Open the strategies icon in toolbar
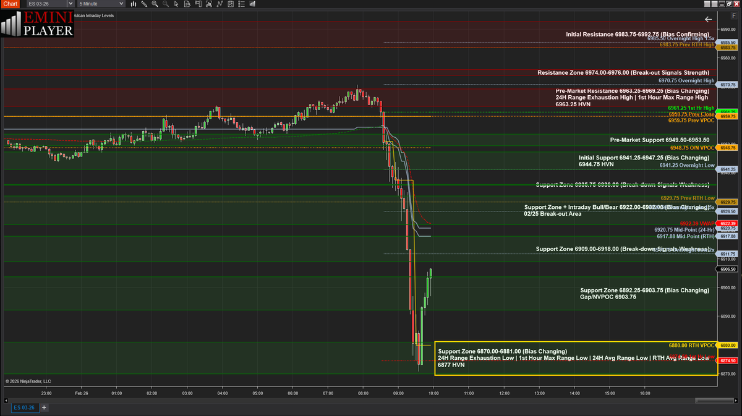Screen dimensions: 742x416 pyautogui.click(x=231, y=4)
